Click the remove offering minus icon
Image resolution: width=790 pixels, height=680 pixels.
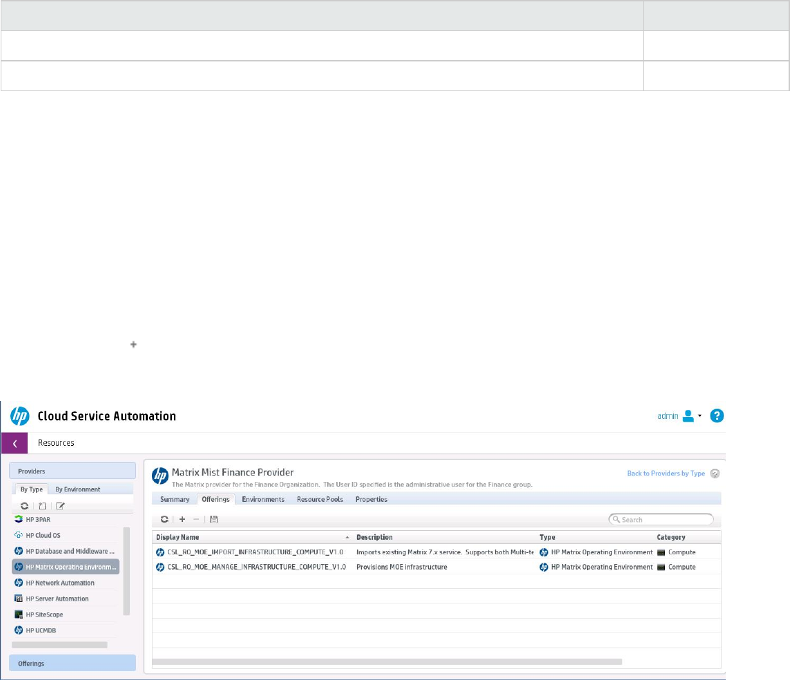[197, 519]
